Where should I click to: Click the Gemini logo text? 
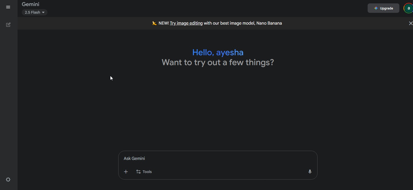pos(31,4)
